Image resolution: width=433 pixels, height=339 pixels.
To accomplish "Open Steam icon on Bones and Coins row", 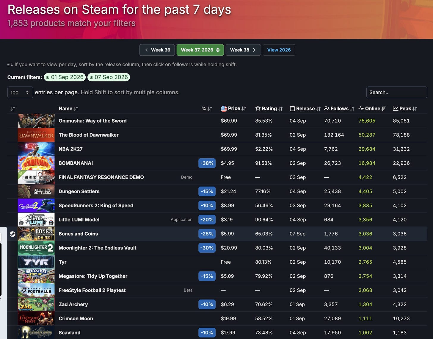I will 12,234.
